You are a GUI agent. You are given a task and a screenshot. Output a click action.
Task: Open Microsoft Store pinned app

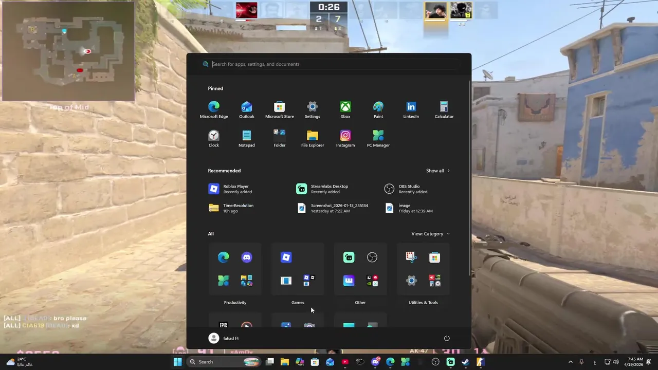(x=280, y=110)
